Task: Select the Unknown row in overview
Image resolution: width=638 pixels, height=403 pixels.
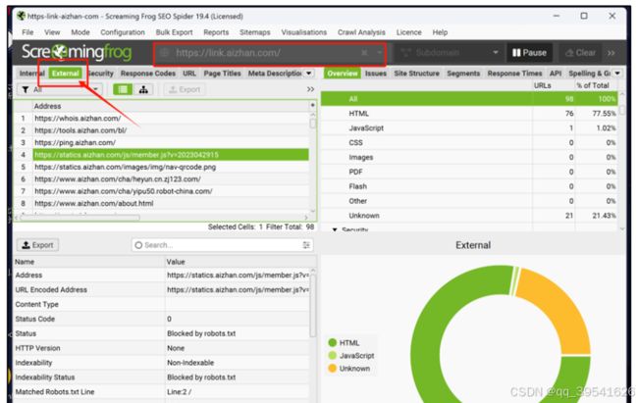Action: (x=469, y=216)
